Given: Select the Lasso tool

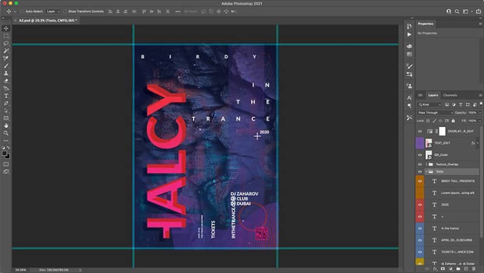Looking at the screenshot, I should (6, 43).
